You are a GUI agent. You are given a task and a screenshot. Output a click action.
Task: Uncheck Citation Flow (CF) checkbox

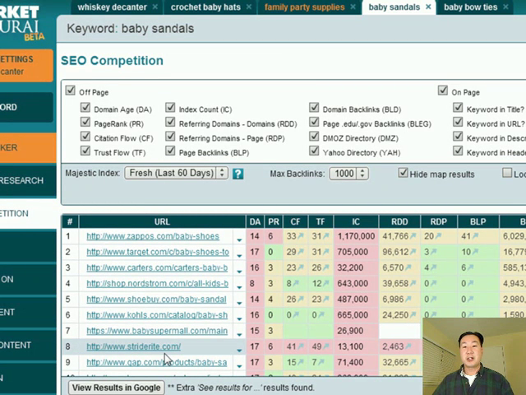pos(85,137)
